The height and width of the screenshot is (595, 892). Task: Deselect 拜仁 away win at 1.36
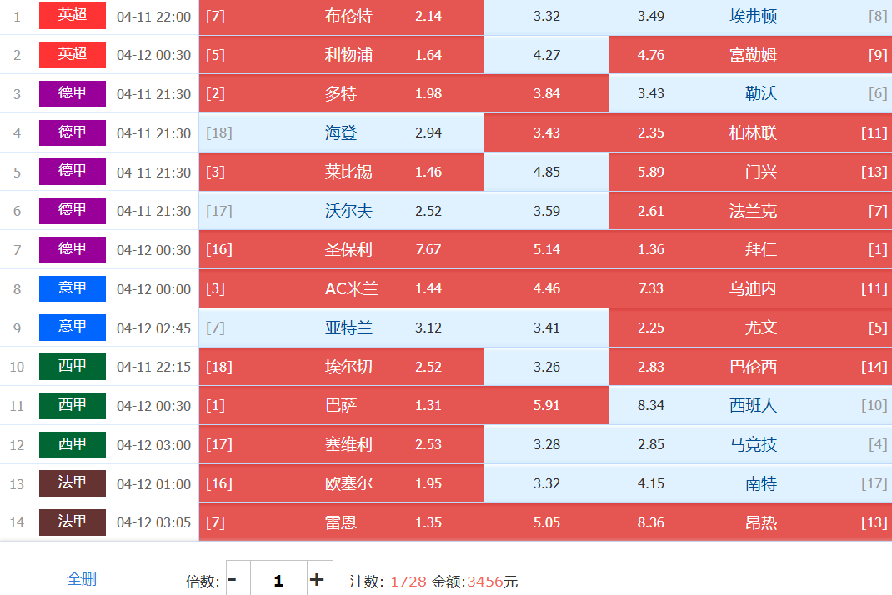point(750,250)
